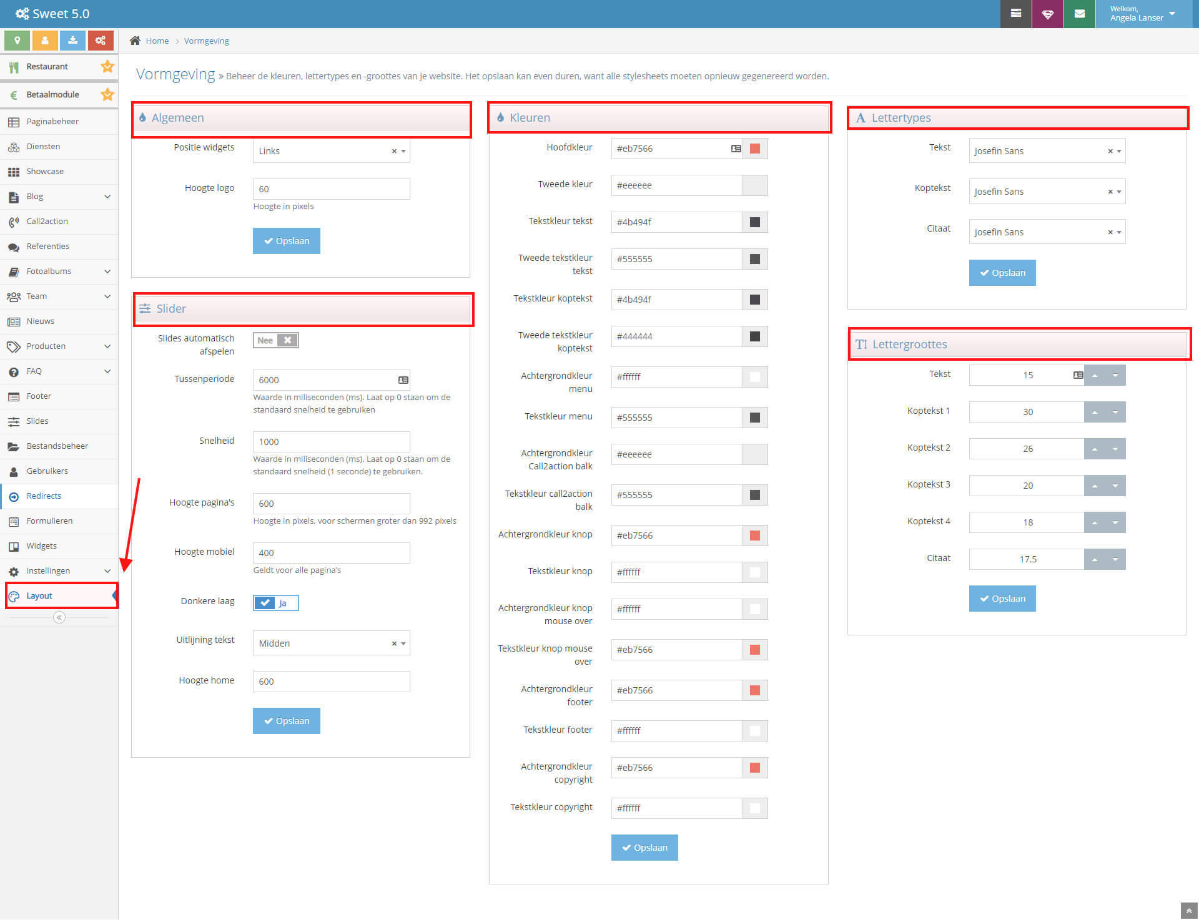Open the envelope icon in the top bar
The image size is (1199, 920).
tap(1079, 14)
